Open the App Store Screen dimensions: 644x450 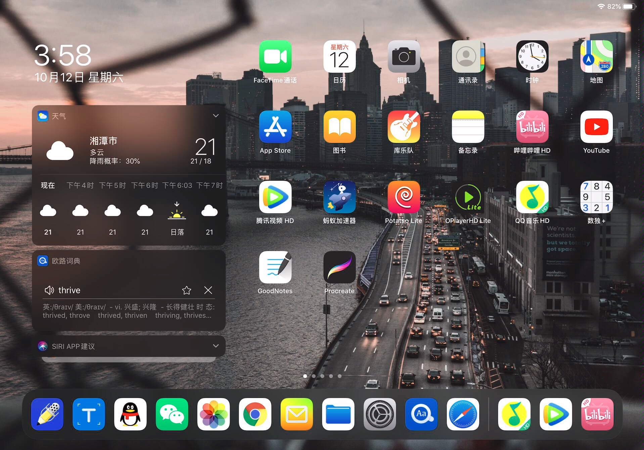point(275,127)
